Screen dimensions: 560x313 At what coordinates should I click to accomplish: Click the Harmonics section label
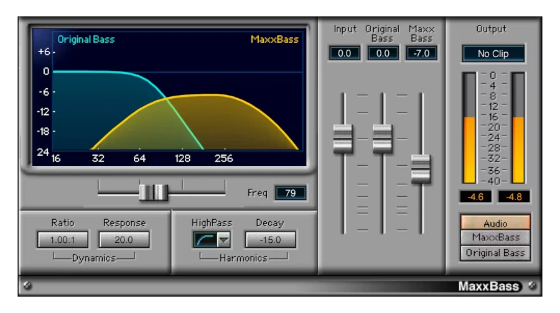coord(243,258)
